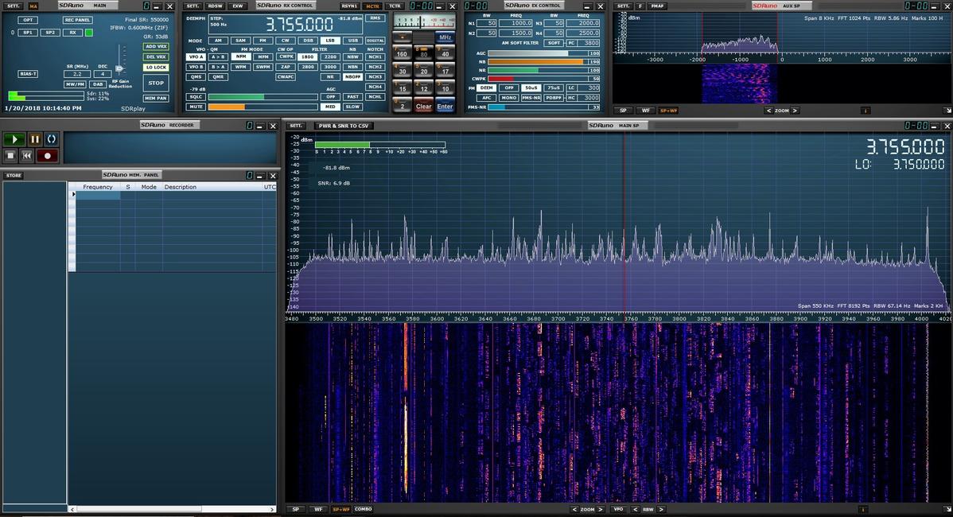The image size is (953, 517).
Task: Select the 17 meter band keypad button
Action: (445, 70)
